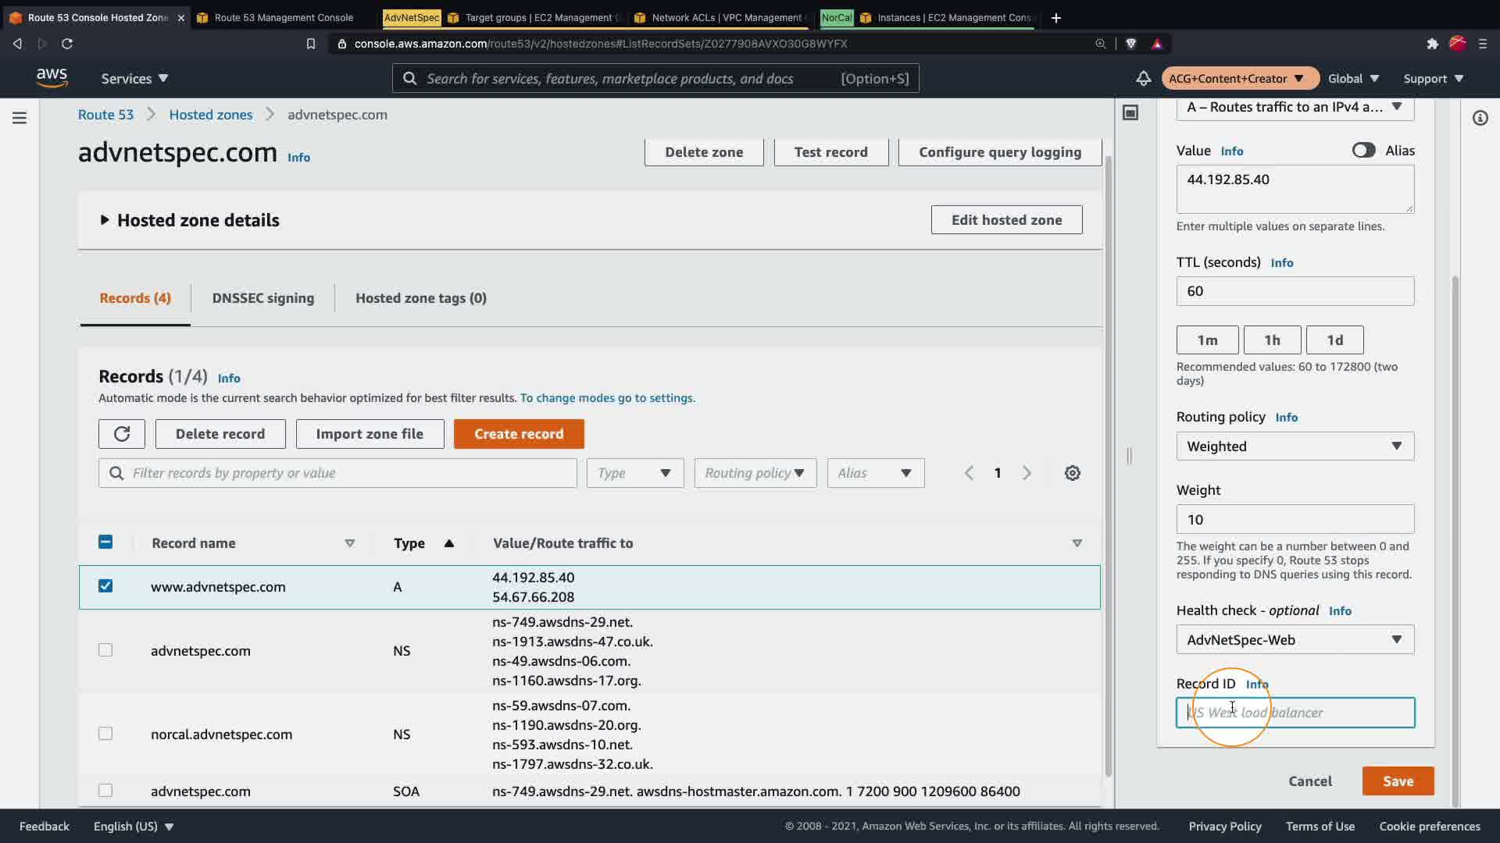Click the browser extensions puzzle icon

click(1432, 44)
